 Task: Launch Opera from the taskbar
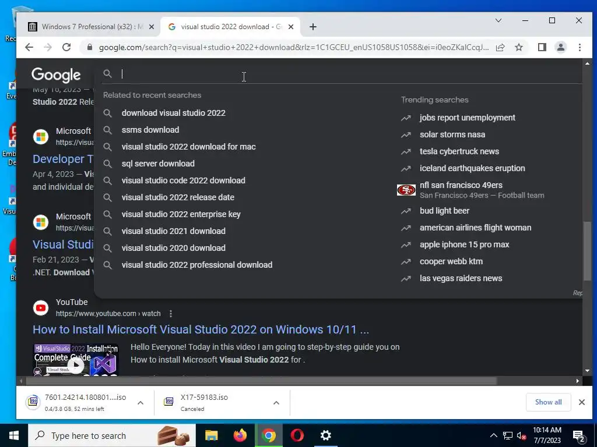297,435
